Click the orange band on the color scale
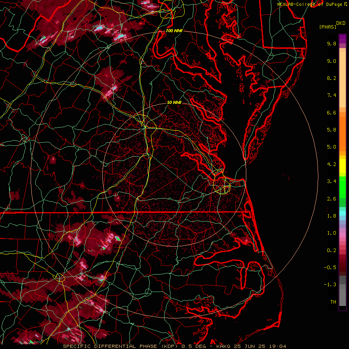The image size is (349, 349). [342, 134]
